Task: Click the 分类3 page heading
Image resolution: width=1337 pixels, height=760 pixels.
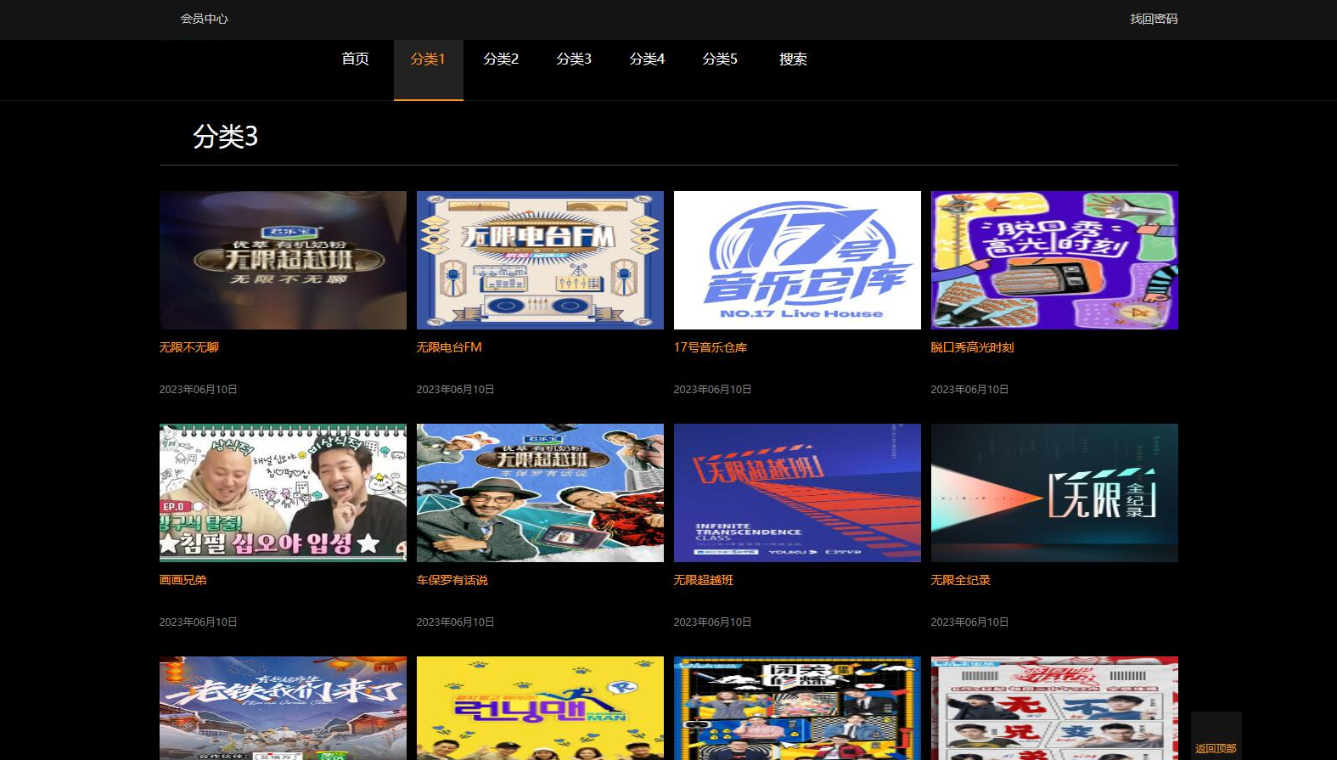Action: [225, 136]
